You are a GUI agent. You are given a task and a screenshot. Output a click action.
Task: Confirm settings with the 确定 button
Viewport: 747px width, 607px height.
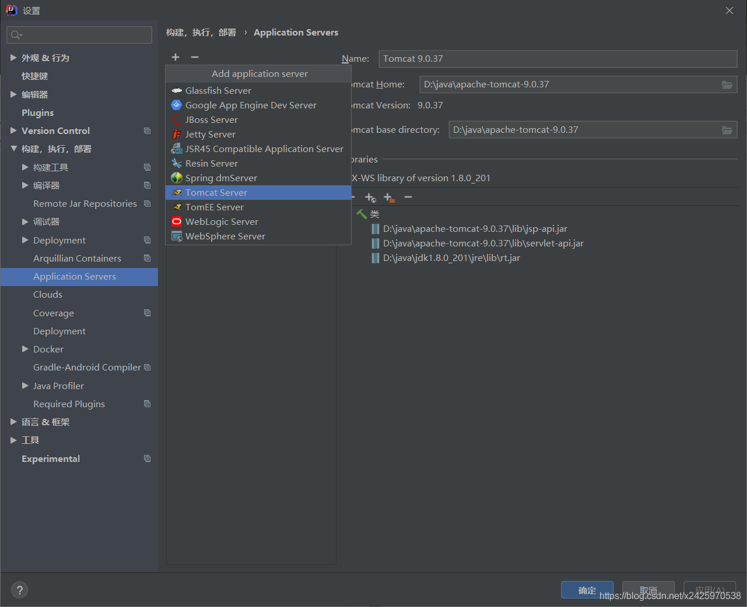587,590
